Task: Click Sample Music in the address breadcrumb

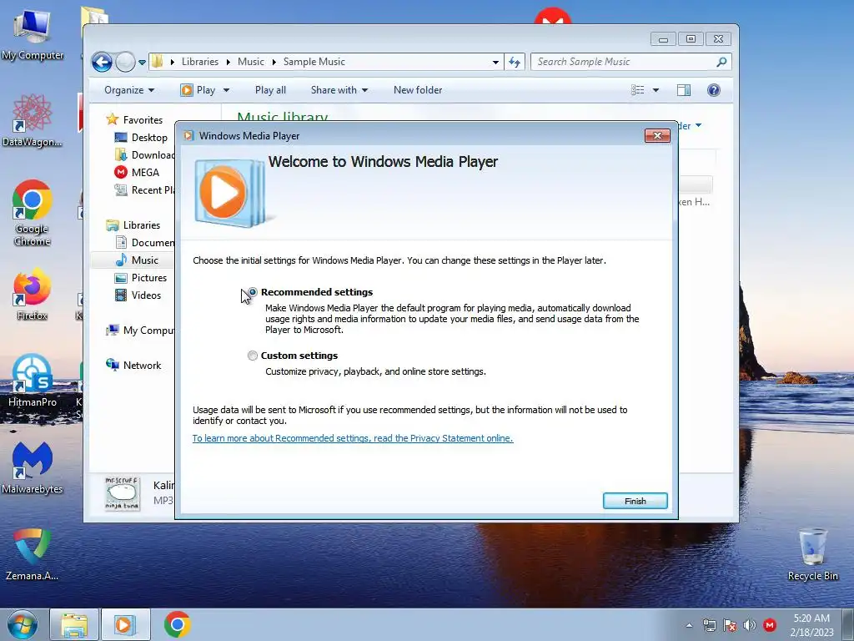Action: pyautogui.click(x=314, y=62)
